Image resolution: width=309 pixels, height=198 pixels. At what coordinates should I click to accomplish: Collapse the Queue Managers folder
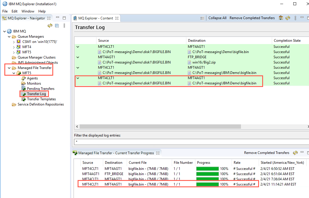point(9,37)
